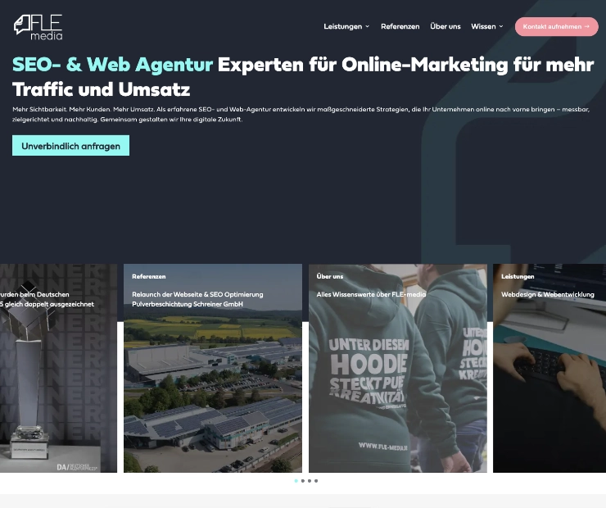Click the 'SEO- & Web Agentur' headline
The height and width of the screenshot is (508, 606).
(x=112, y=64)
